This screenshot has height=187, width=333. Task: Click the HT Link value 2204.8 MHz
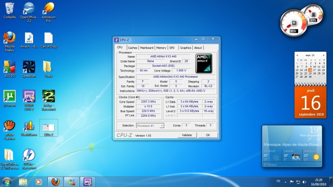pos(148,116)
